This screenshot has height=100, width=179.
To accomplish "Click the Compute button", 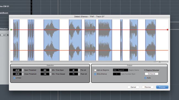I will click(x=151, y=74).
